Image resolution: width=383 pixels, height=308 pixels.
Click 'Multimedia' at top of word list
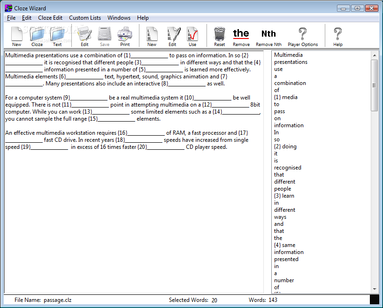288,55
